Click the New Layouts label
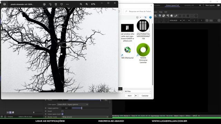 tap(210, 6)
